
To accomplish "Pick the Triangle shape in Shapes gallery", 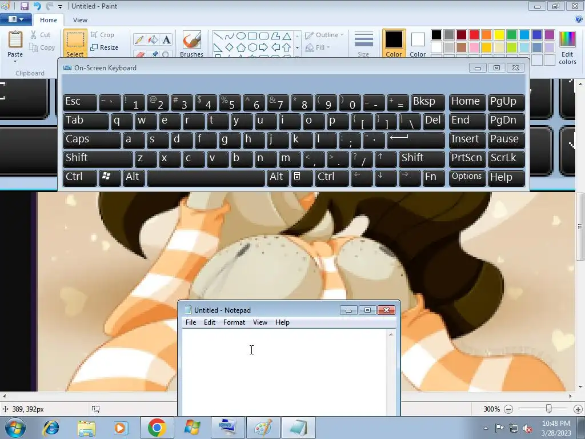I will pos(287,36).
